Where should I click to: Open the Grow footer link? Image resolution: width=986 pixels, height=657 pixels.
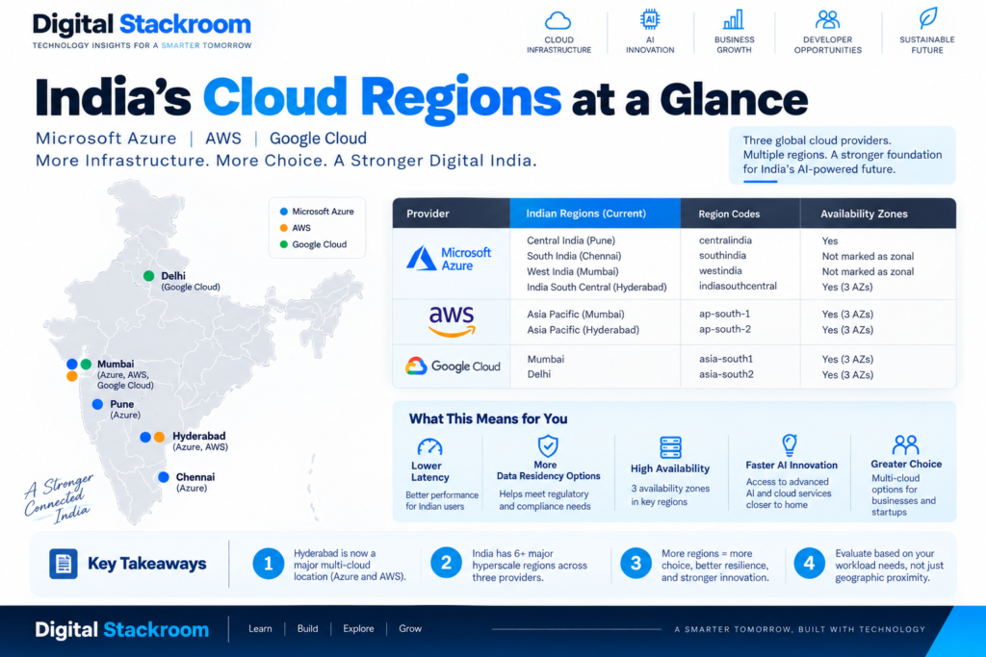coord(410,629)
